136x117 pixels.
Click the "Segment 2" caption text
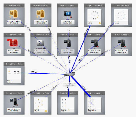pos(92,110)
